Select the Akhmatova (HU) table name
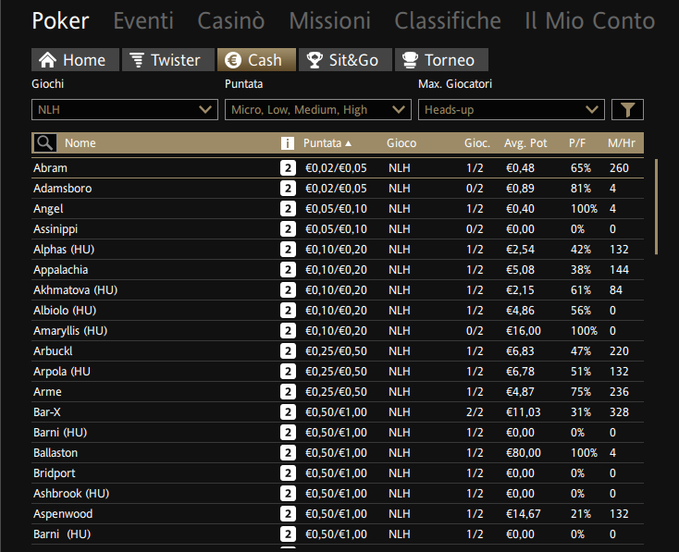This screenshot has height=552, width=679. 75,290
